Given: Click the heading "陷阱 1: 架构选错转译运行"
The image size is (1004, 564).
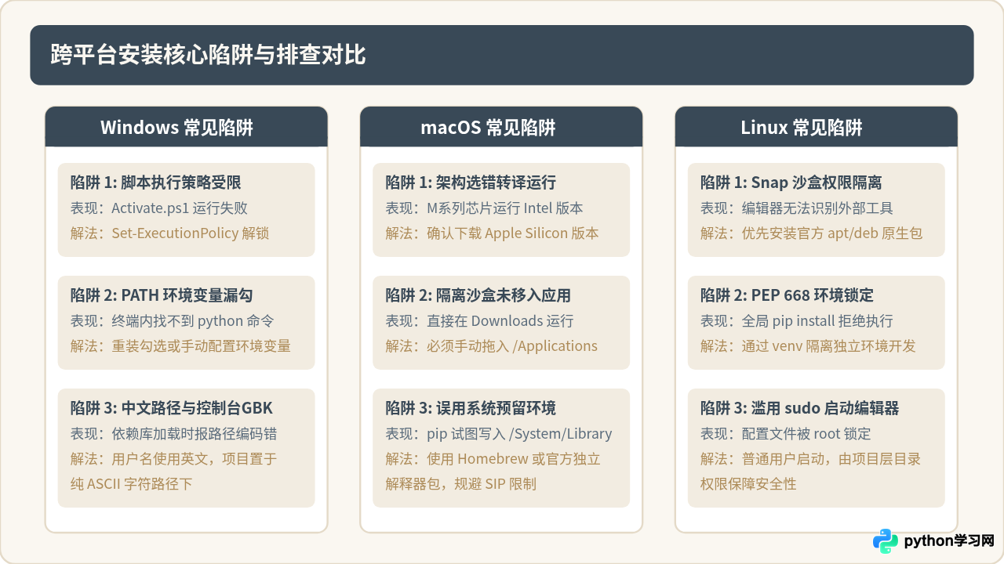Looking at the screenshot, I should [471, 183].
